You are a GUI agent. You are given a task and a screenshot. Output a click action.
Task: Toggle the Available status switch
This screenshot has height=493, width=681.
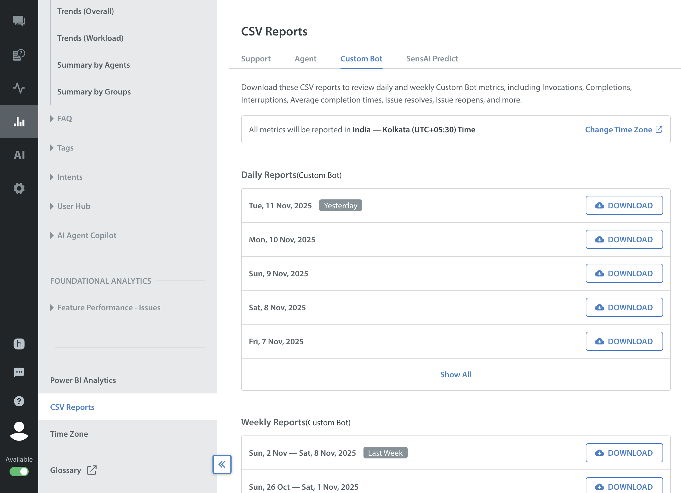pyautogui.click(x=19, y=472)
